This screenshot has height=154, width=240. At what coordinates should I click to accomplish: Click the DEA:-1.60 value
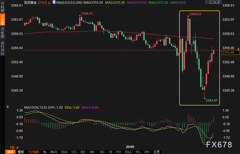(72, 108)
